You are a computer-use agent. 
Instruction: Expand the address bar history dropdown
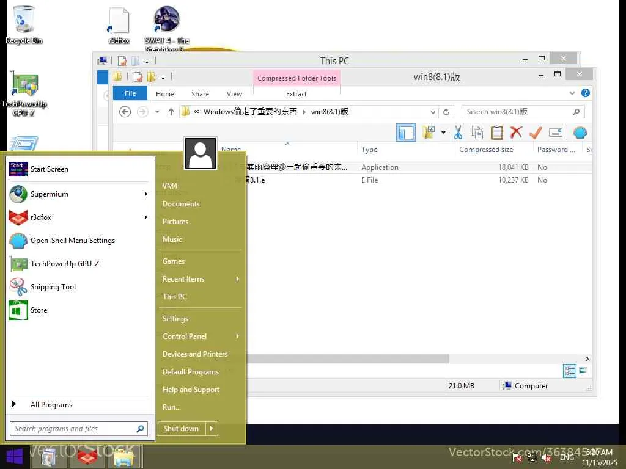433,112
